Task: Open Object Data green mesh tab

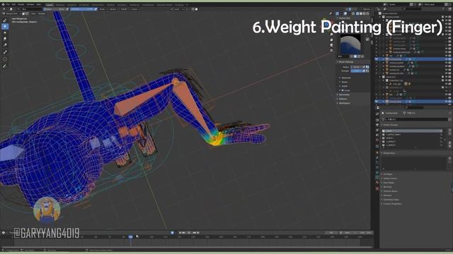Action: click(377, 178)
